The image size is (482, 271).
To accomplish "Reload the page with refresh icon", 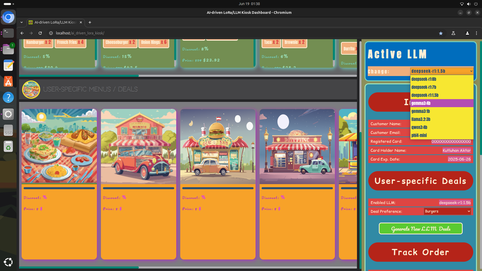I will tap(40, 33).
